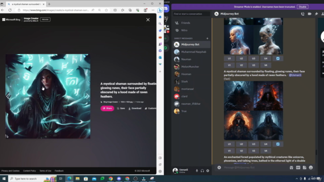The height and width of the screenshot is (182, 324).
Task: Download the shaman image
Action: (x=135, y=108)
